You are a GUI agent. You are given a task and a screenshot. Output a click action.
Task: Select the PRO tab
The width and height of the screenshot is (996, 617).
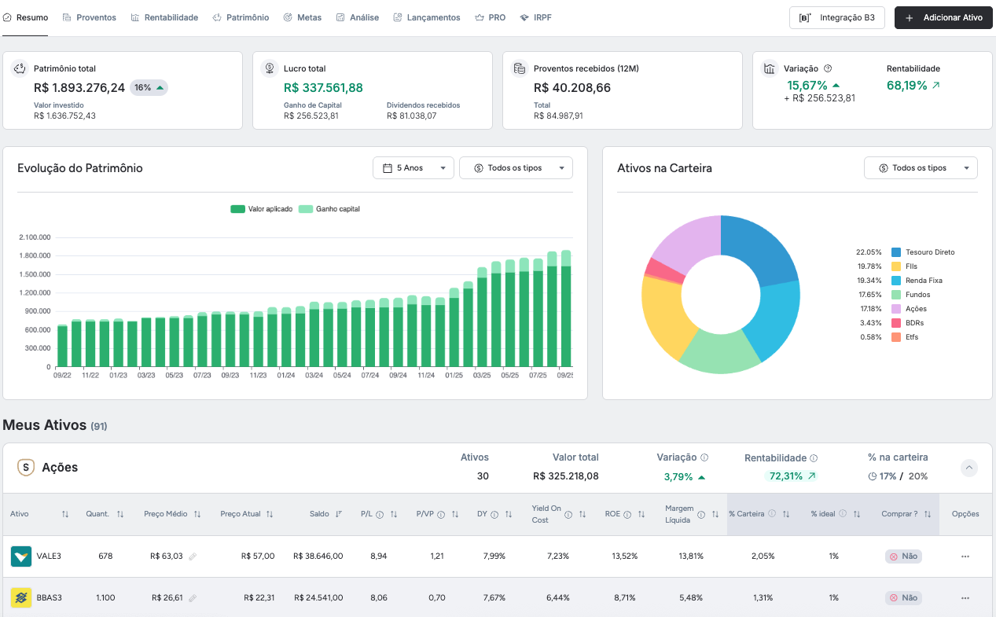(491, 17)
